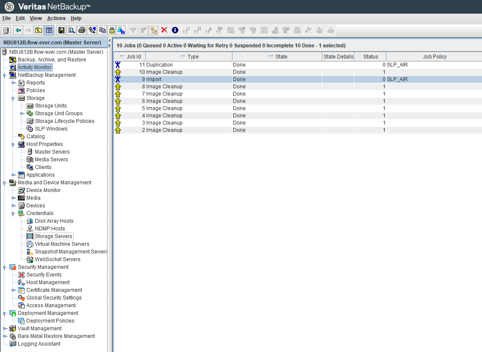The image size is (482, 352).
Task: Expand the Certificate Management node
Action: (14, 290)
